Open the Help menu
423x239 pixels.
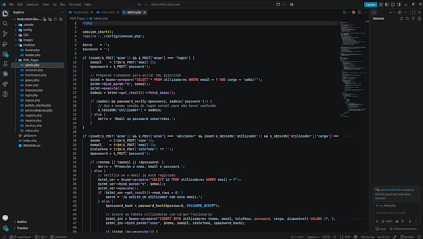tap(88, 4)
